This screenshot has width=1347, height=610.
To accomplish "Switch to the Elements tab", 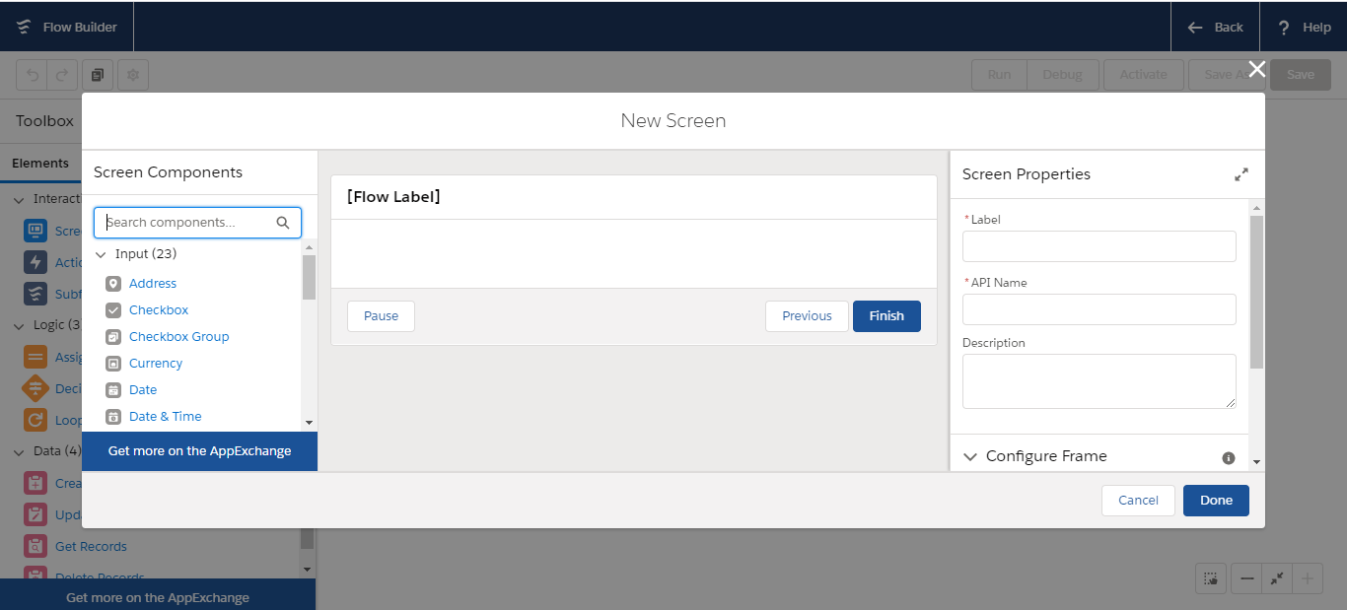I will tap(39, 163).
